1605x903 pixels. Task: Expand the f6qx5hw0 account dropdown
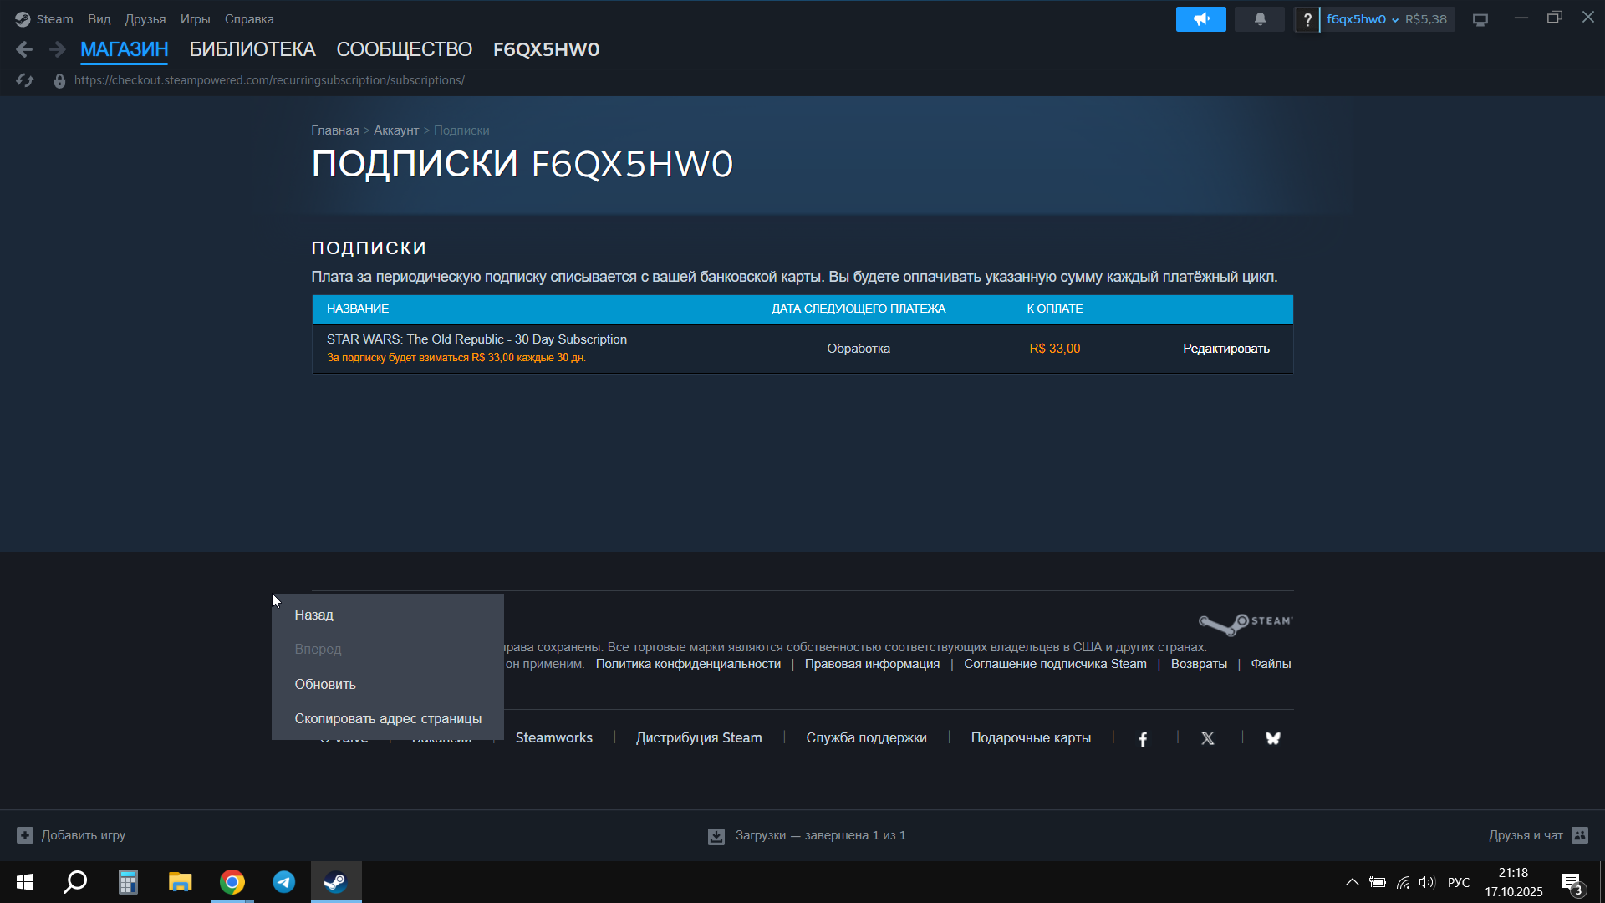coord(1363,19)
